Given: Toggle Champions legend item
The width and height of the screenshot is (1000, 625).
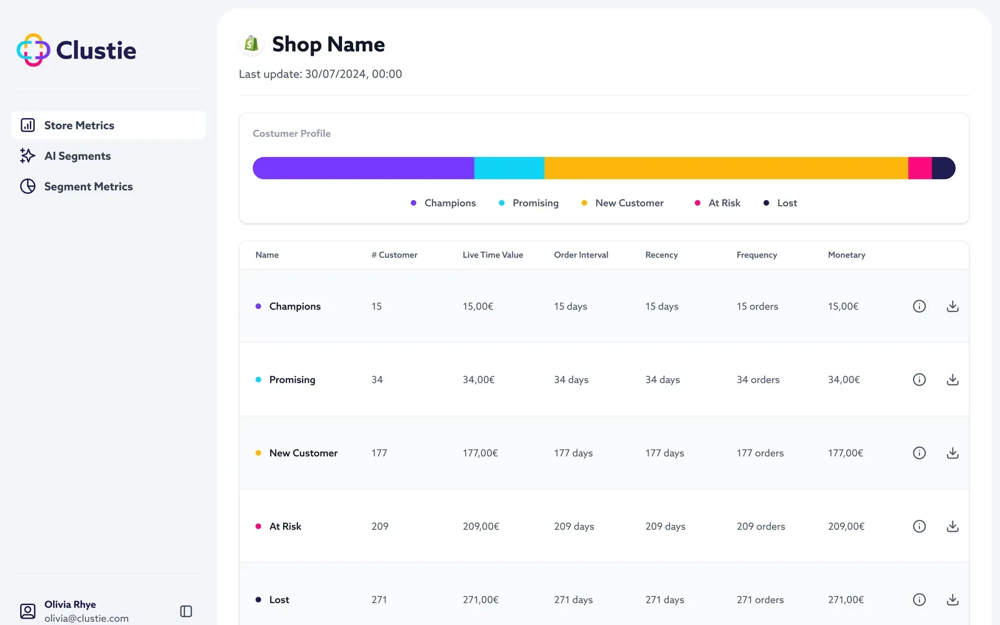Looking at the screenshot, I should tap(443, 203).
